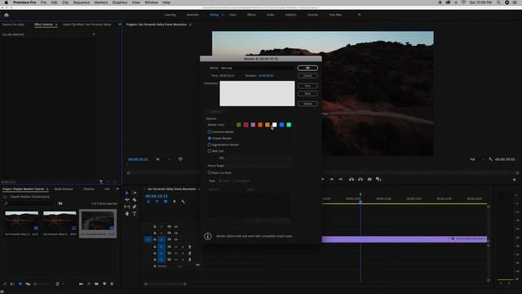Select the Flash Cue Point radio button

pos(210,173)
